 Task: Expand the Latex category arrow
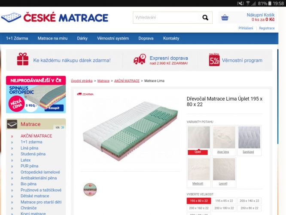[x=12, y=160]
